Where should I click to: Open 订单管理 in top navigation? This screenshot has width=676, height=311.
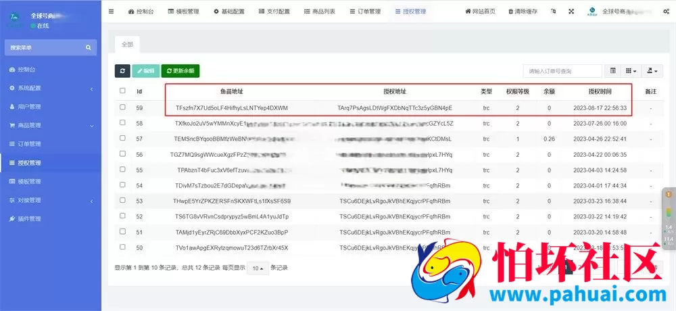pos(365,11)
